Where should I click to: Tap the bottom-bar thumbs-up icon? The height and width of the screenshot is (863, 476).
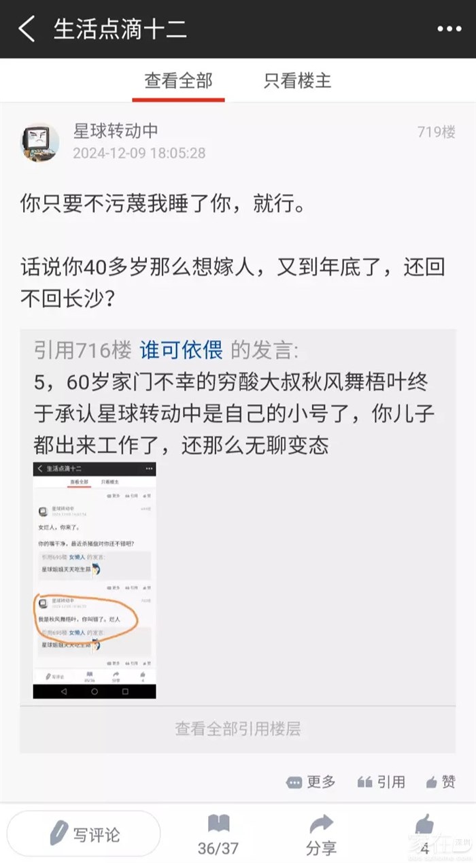coord(424,825)
